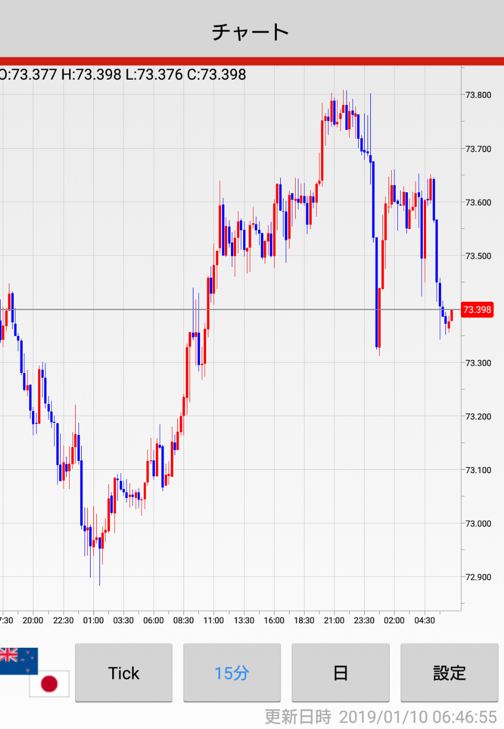
Task: Click the 73.000 price axis label
Action: [478, 523]
